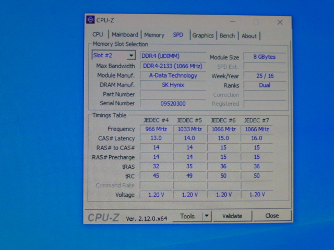Click the empty SPD Ext. field
Image resolution: width=334 pixels, height=250 pixels.
point(265,67)
